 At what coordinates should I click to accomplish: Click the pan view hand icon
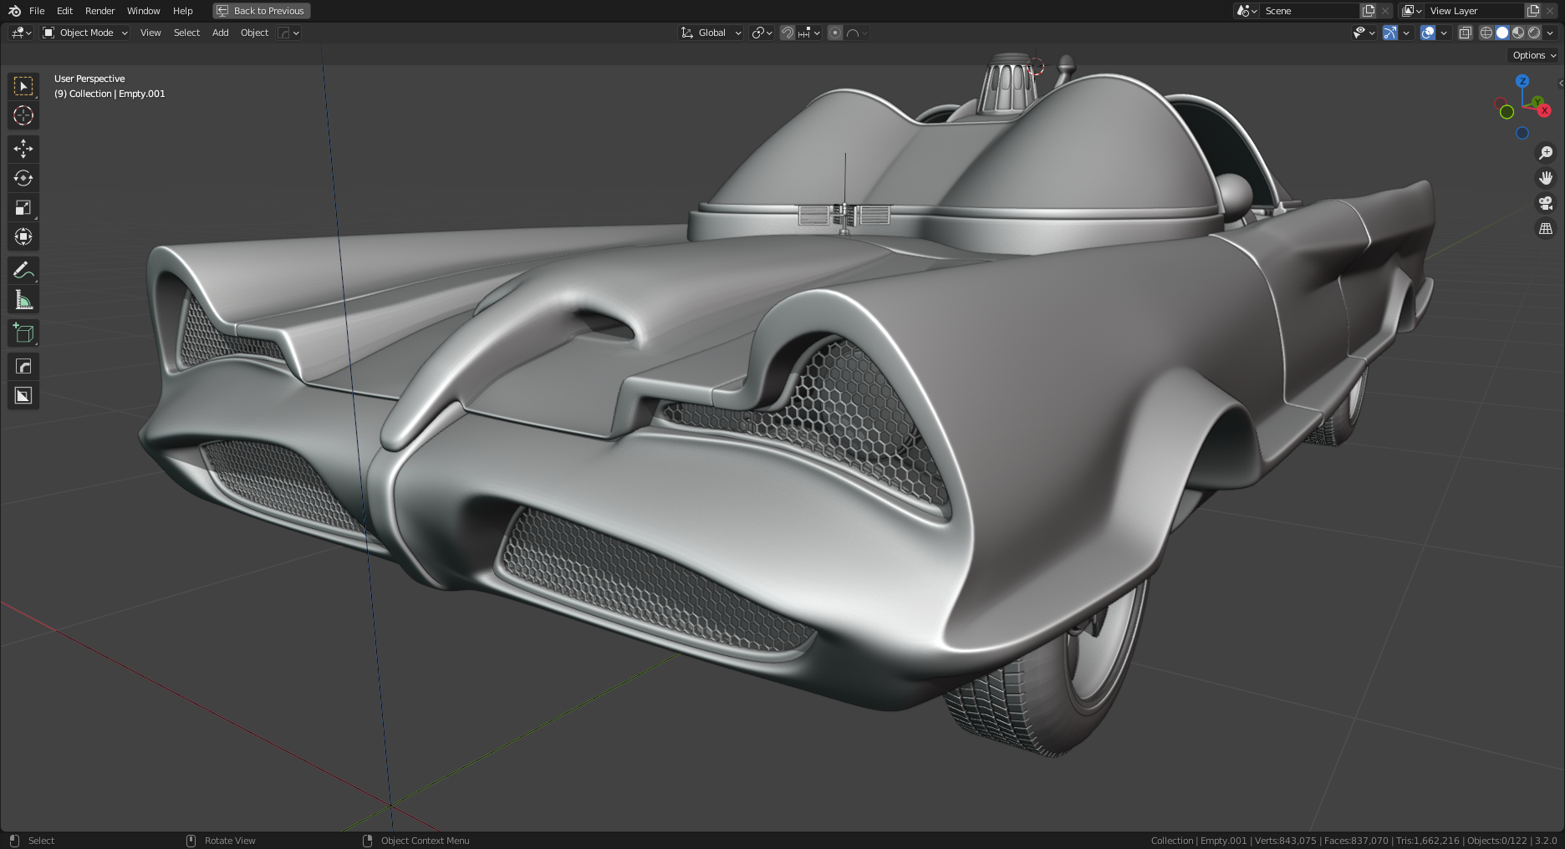(1546, 178)
